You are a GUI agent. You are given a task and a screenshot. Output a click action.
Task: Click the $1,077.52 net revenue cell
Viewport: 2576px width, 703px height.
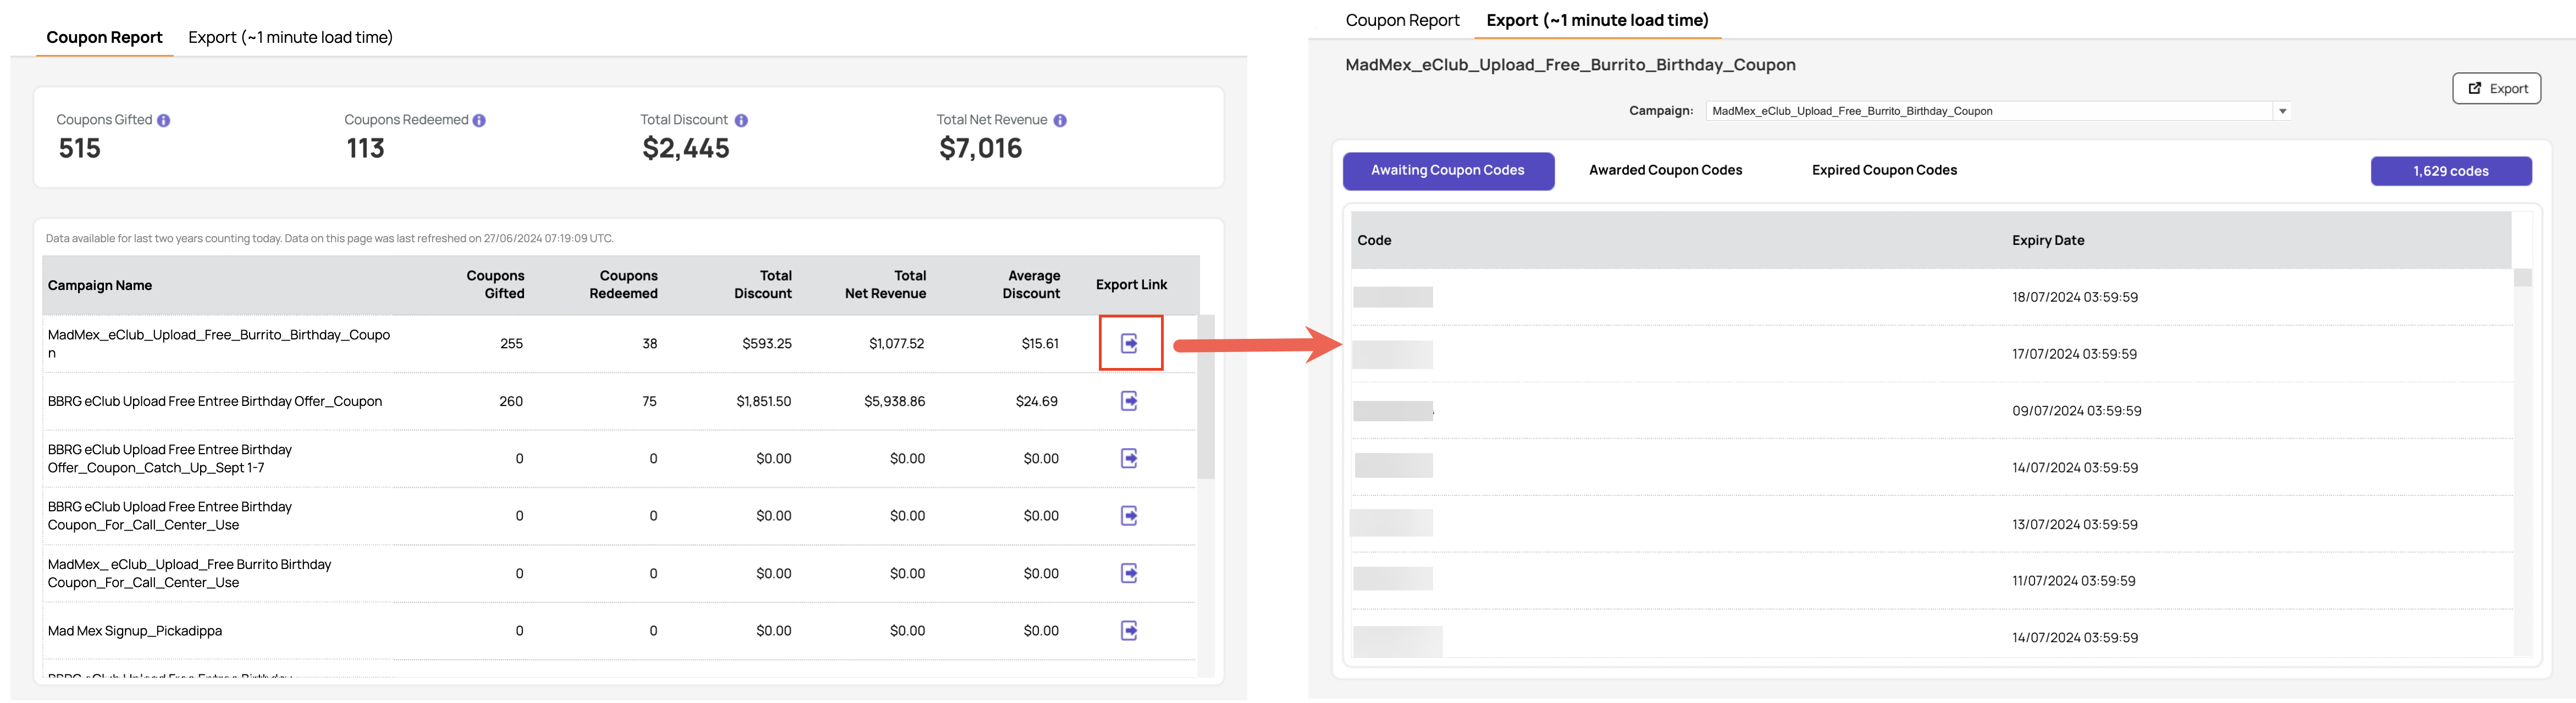(x=896, y=343)
